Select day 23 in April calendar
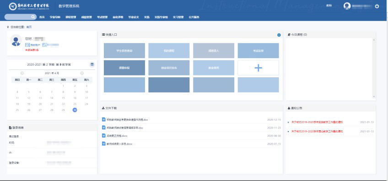The width and height of the screenshot is (388, 181). 75,104
